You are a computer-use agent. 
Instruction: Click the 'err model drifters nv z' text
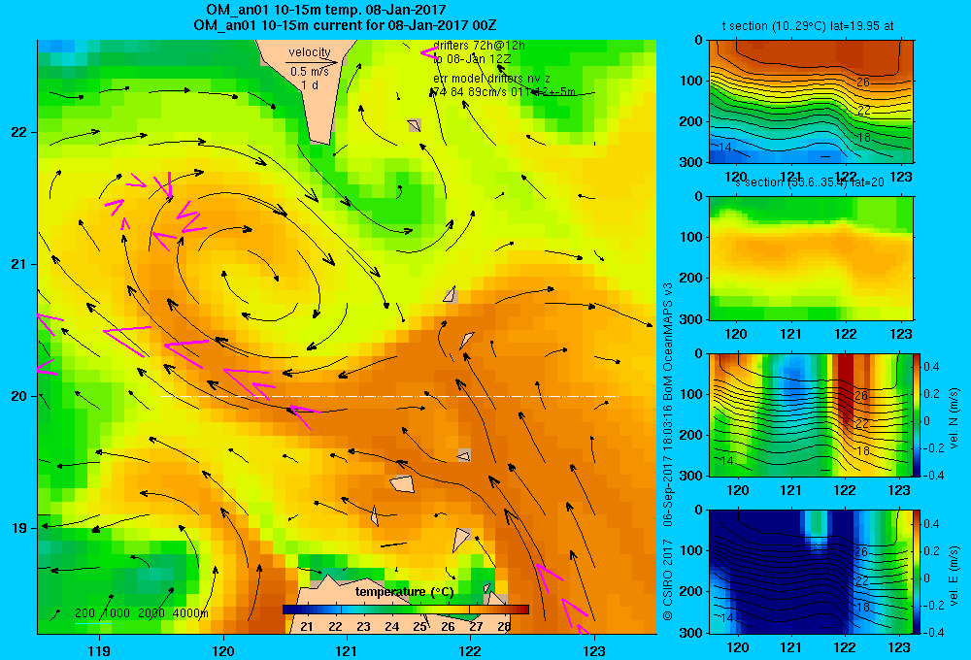point(491,79)
